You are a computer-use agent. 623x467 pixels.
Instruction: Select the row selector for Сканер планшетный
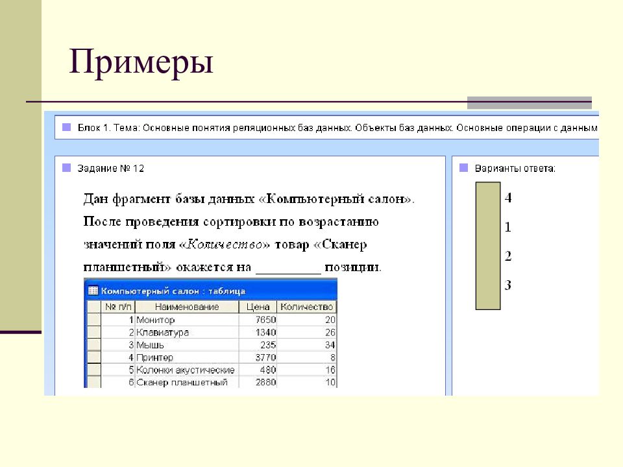click(93, 382)
